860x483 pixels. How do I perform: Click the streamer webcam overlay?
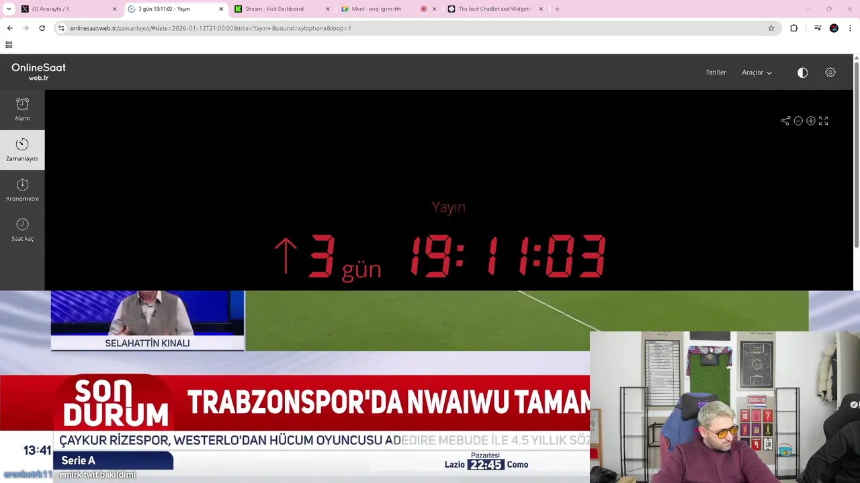pos(725,407)
